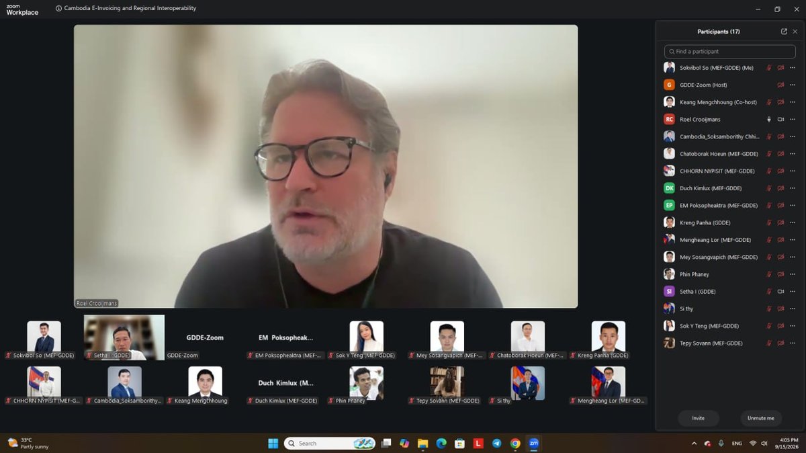806x453 pixels.
Task: Open more options for GDDE-Zoom host
Action: click(792, 85)
